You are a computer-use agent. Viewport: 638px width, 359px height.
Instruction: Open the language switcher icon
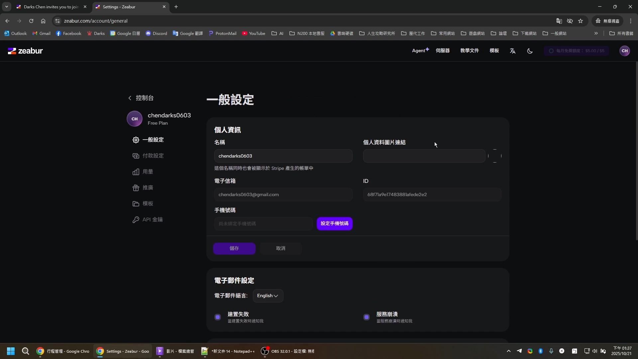coord(512,51)
